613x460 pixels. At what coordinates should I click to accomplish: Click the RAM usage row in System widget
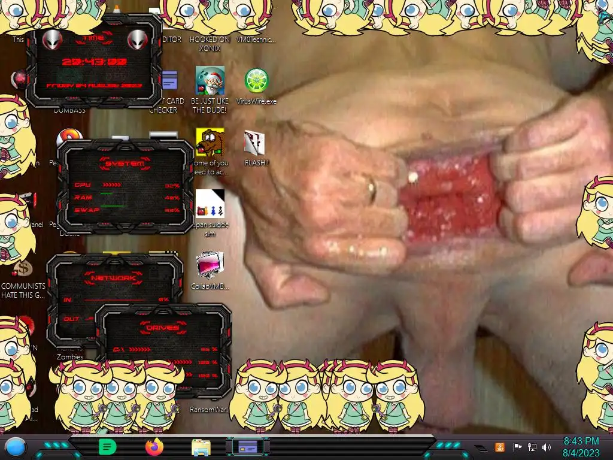[127, 198]
